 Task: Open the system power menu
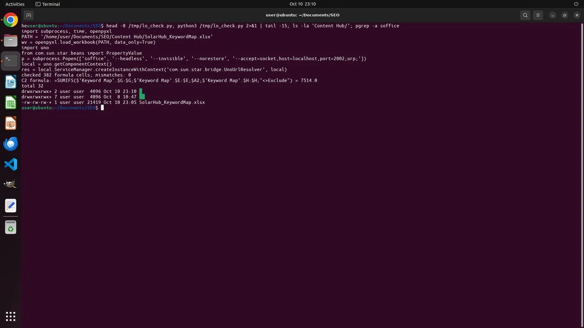click(576, 4)
